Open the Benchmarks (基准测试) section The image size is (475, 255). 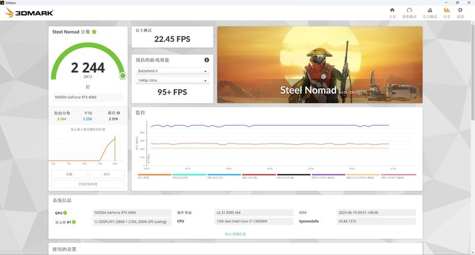409,12
